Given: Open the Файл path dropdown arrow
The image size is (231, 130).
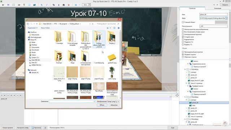Looking at the screenshot, I should 226,18.
